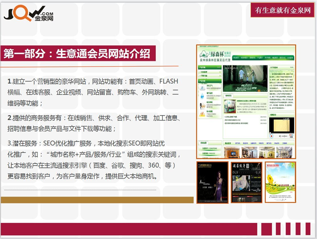Click the green sidebar product list in screenshot

click(x=210, y=97)
